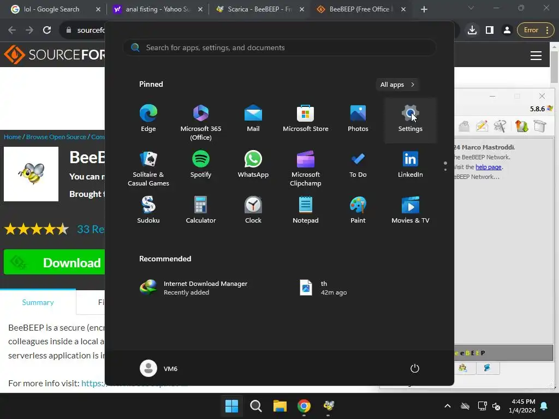The width and height of the screenshot is (559, 419).
Task: Open Spotify from Start menu
Action: tap(201, 164)
